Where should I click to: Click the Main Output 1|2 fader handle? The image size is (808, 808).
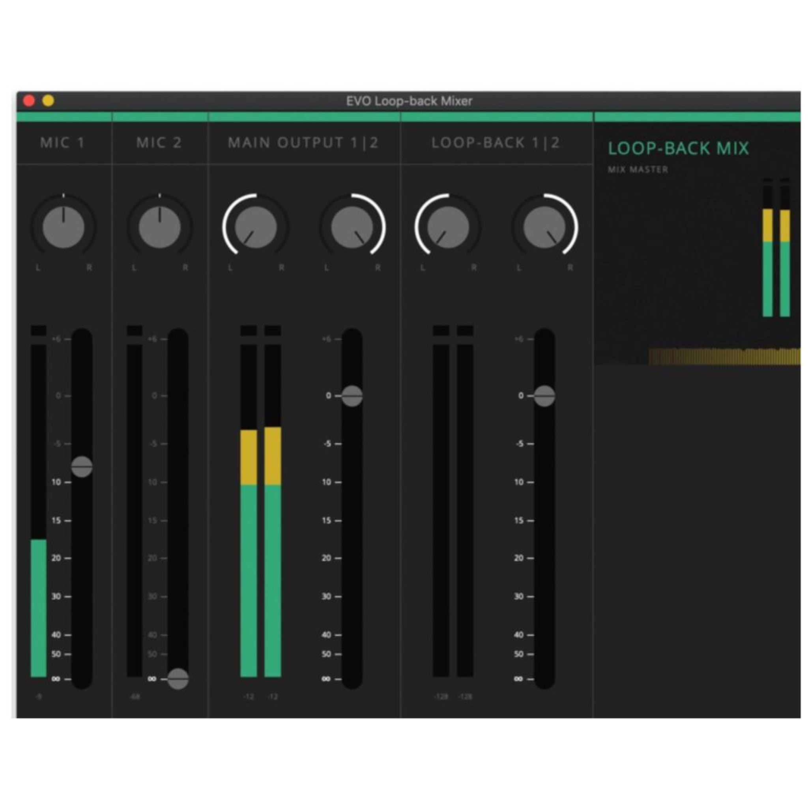click(352, 396)
